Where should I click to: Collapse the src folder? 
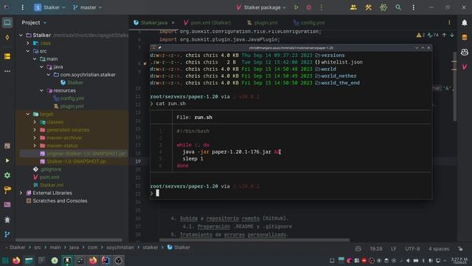28,51
